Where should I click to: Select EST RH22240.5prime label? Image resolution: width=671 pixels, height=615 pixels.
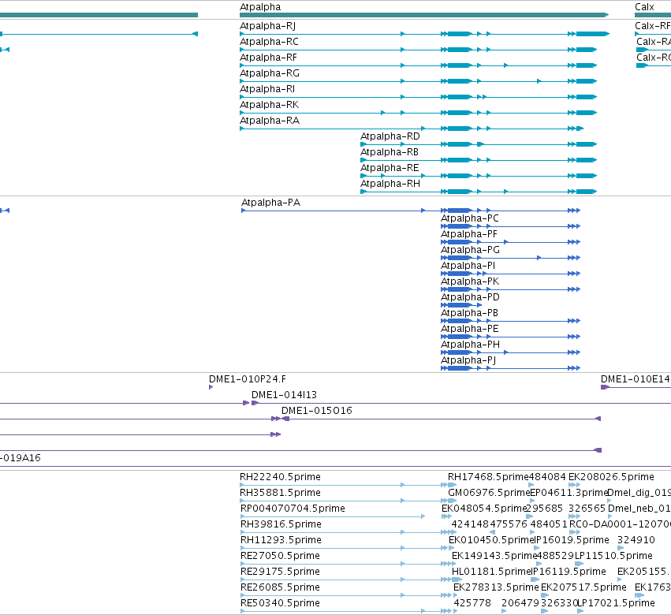(280, 477)
